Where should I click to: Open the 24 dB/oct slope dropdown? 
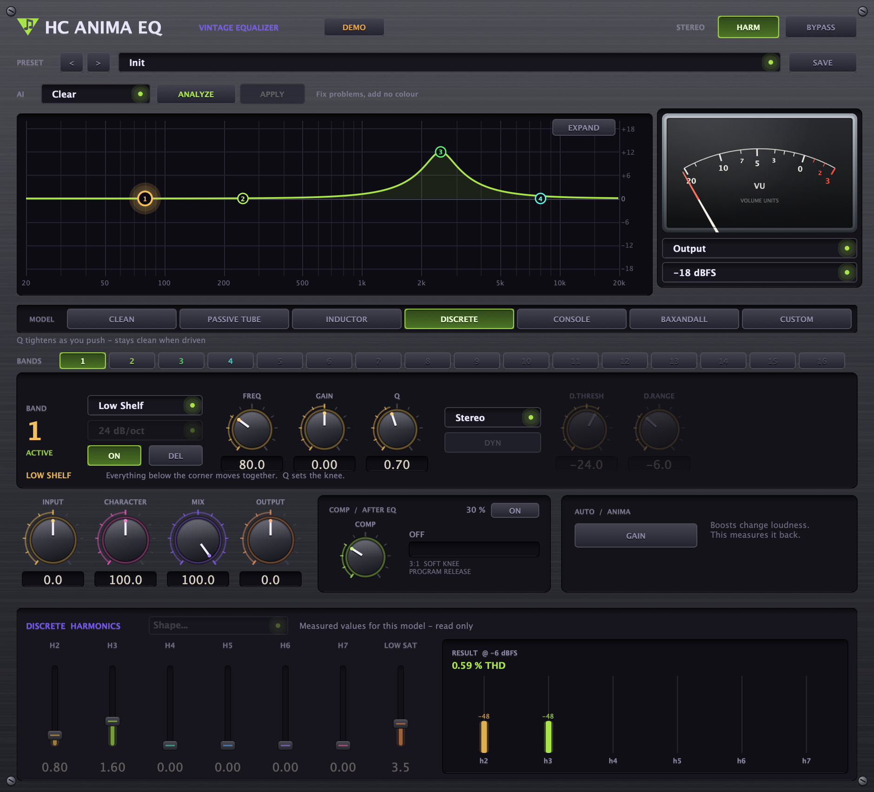coord(145,431)
